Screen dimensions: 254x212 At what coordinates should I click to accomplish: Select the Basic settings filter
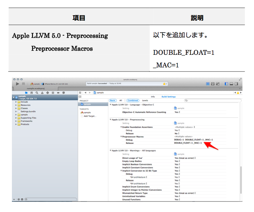pos(113,100)
